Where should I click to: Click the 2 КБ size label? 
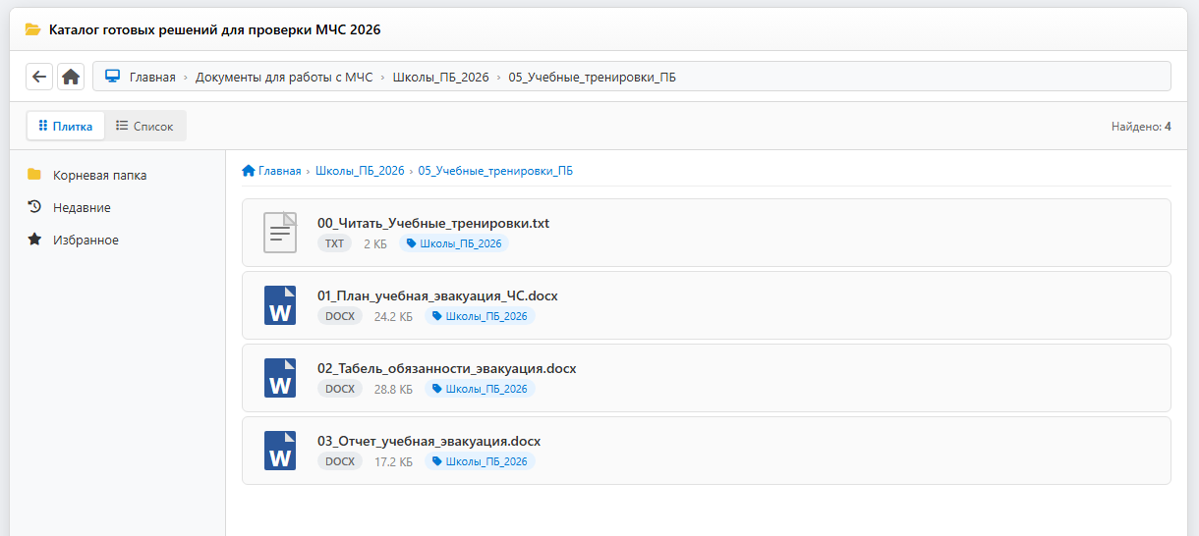(375, 243)
